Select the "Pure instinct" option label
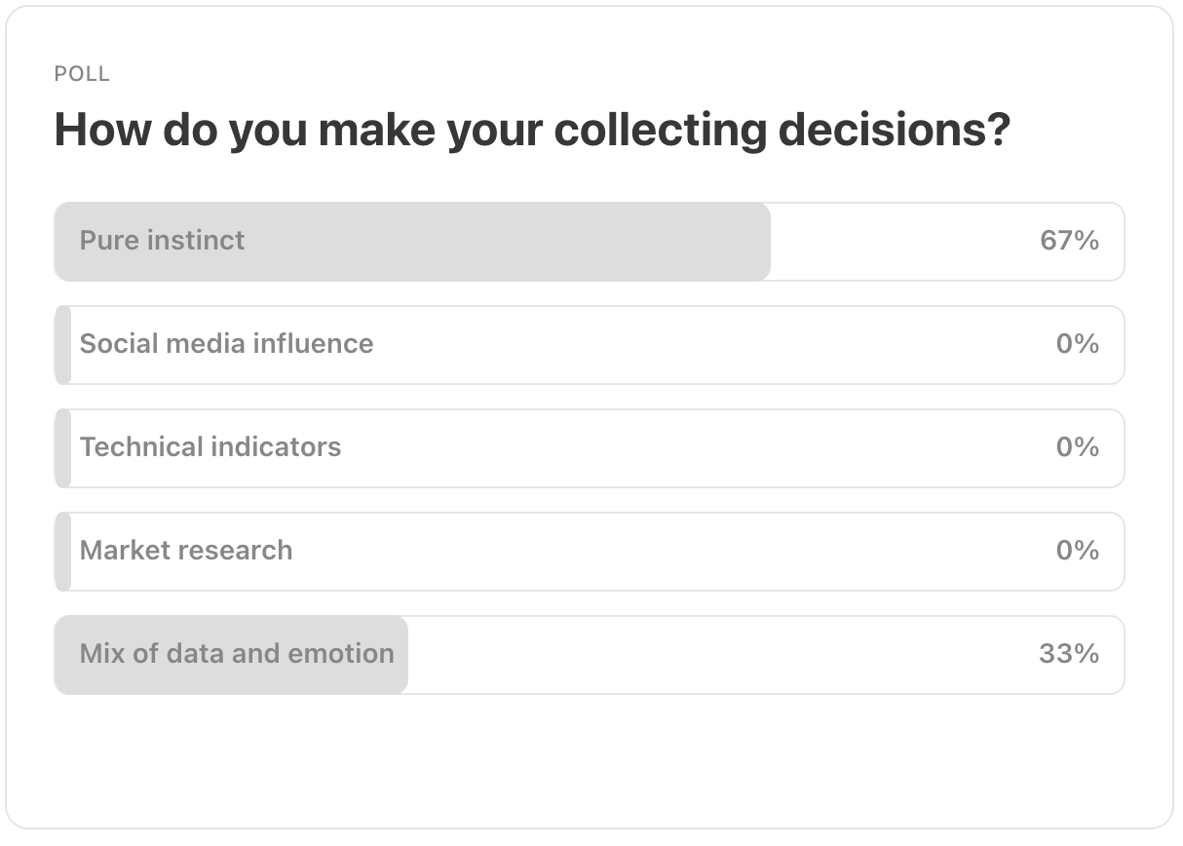The height and width of the screenshot is (846, 1183). click(x=162, y=241)
